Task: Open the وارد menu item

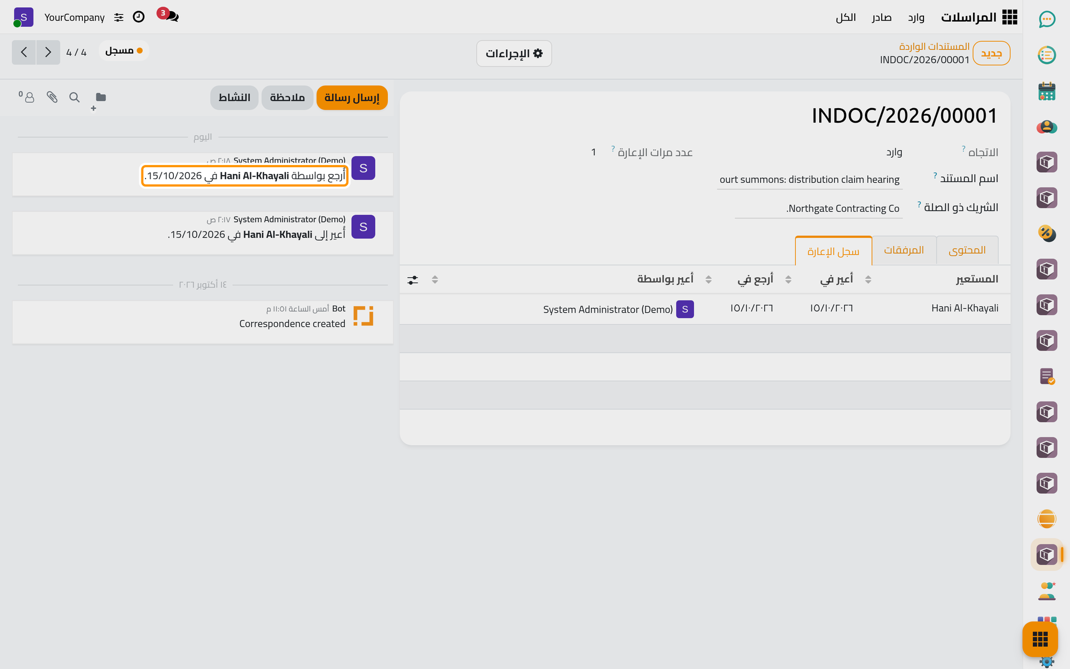Action: click(916, 17)
